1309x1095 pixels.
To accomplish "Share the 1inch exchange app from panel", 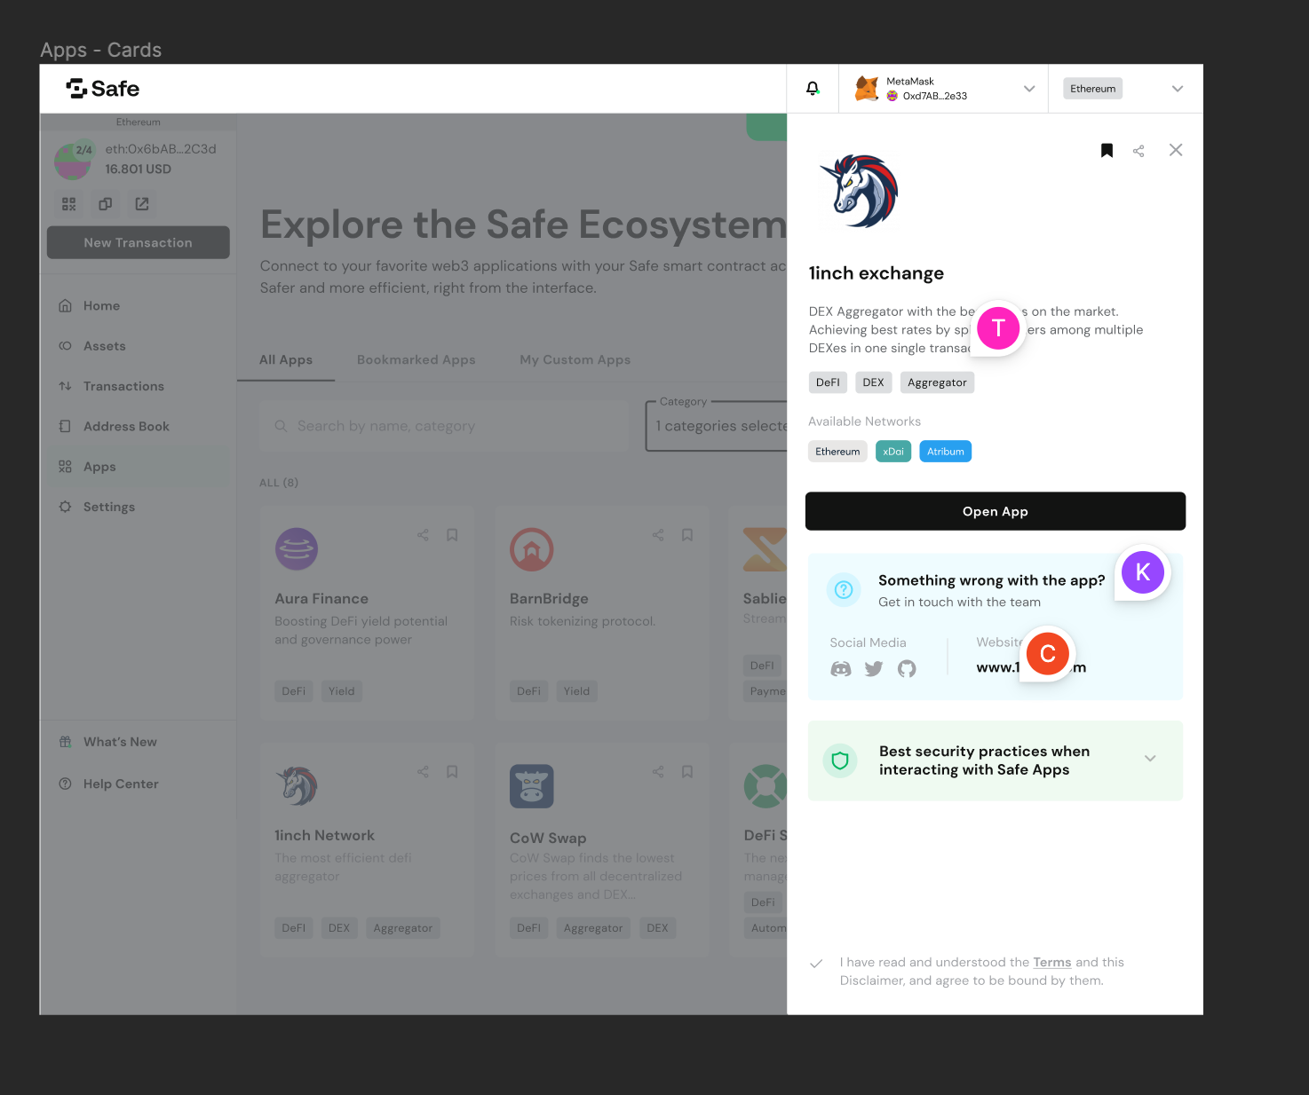I will [1138, 151].
